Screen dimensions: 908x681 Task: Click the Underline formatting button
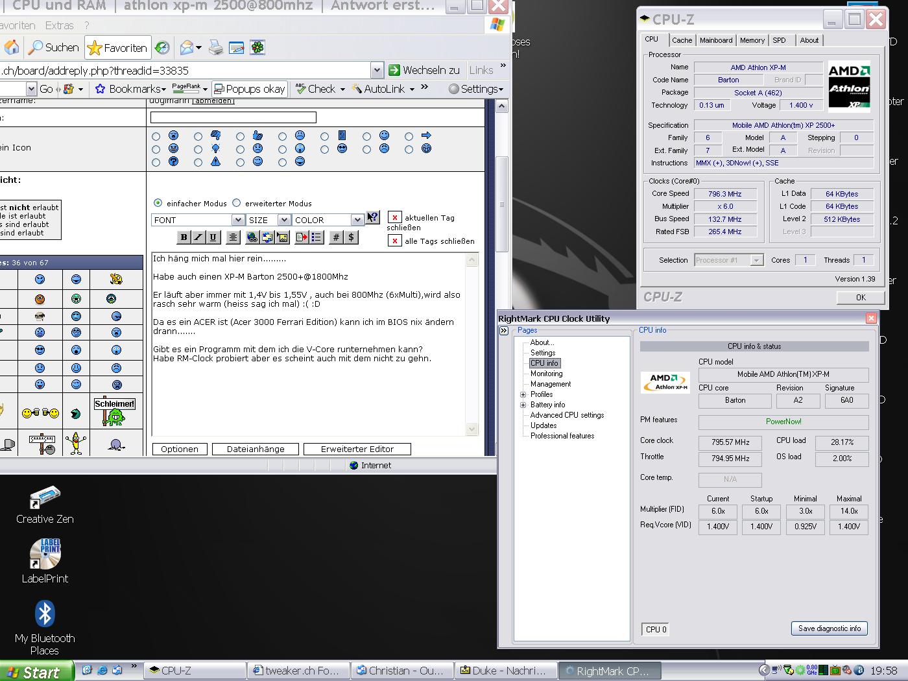click(x=213, y=237)
